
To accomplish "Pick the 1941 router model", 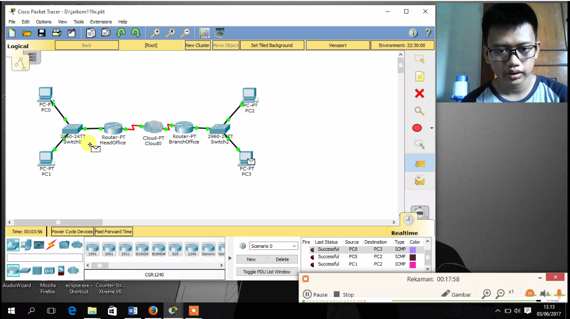I will click(93, 249).
